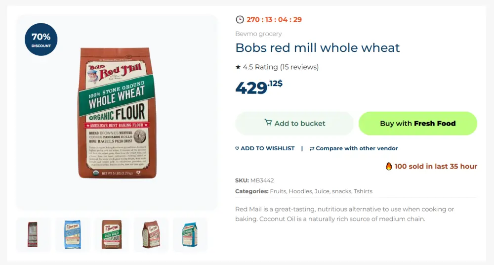Open the Fruits category link

coord(278,191)
